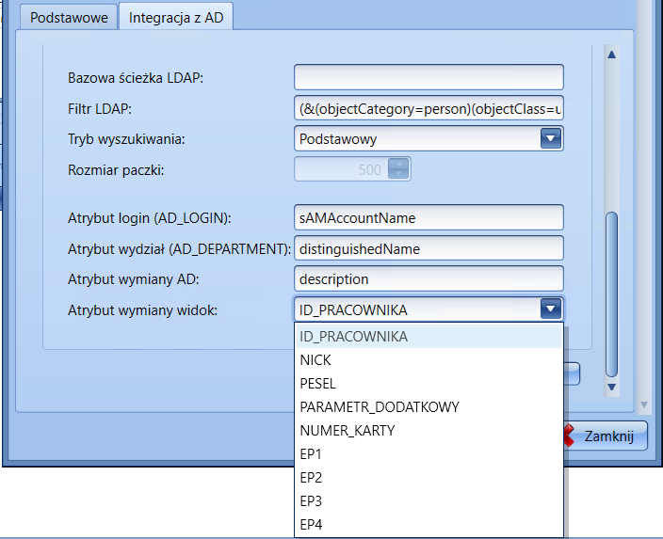Click the Rozmiar paczki spinner field
663x539 pixels.
[352, 169]
